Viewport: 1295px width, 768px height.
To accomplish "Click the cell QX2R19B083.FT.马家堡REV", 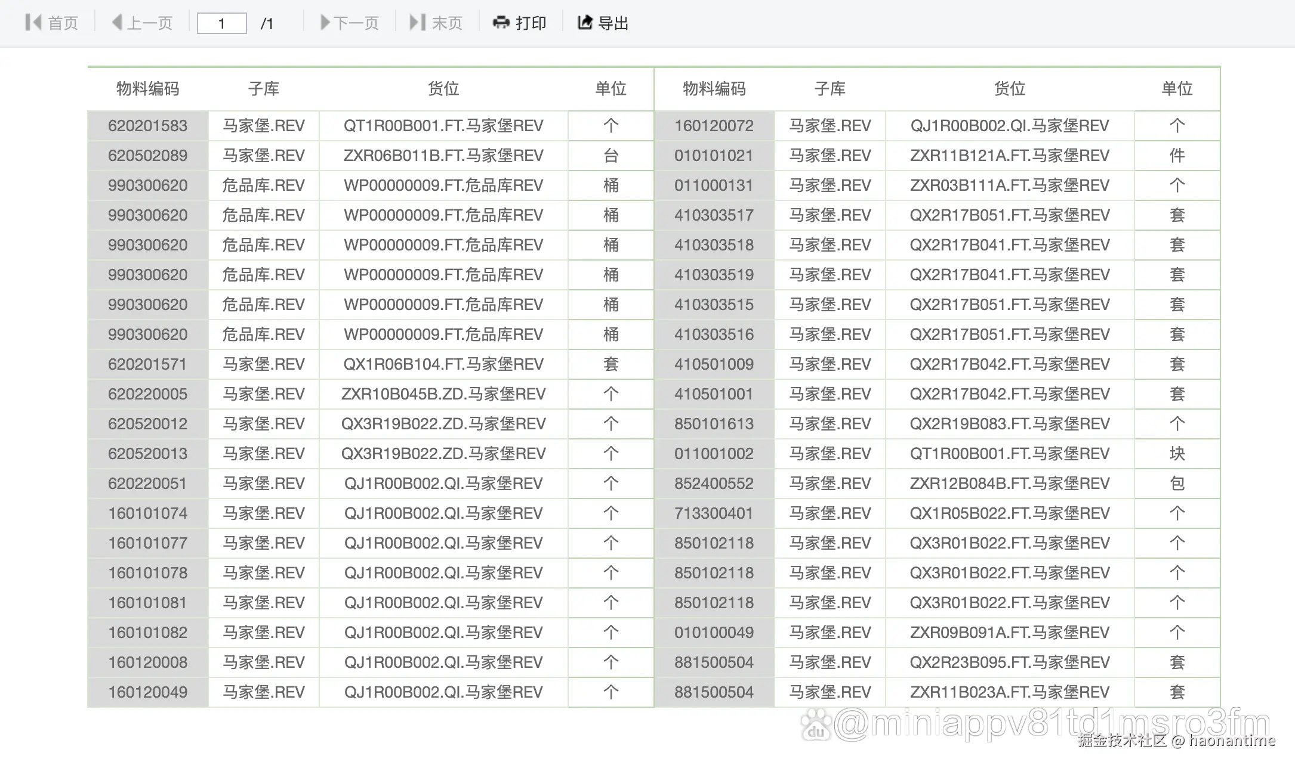I will pos(1009,424).
